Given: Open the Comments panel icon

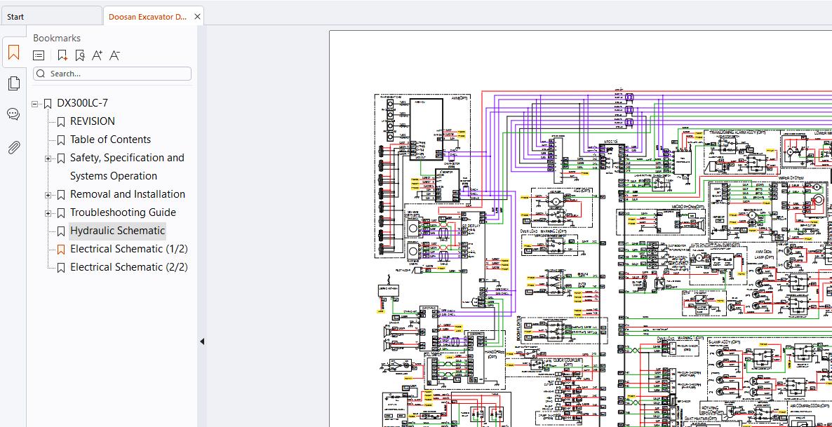Looking at the screenshot, I should point(14,114).
